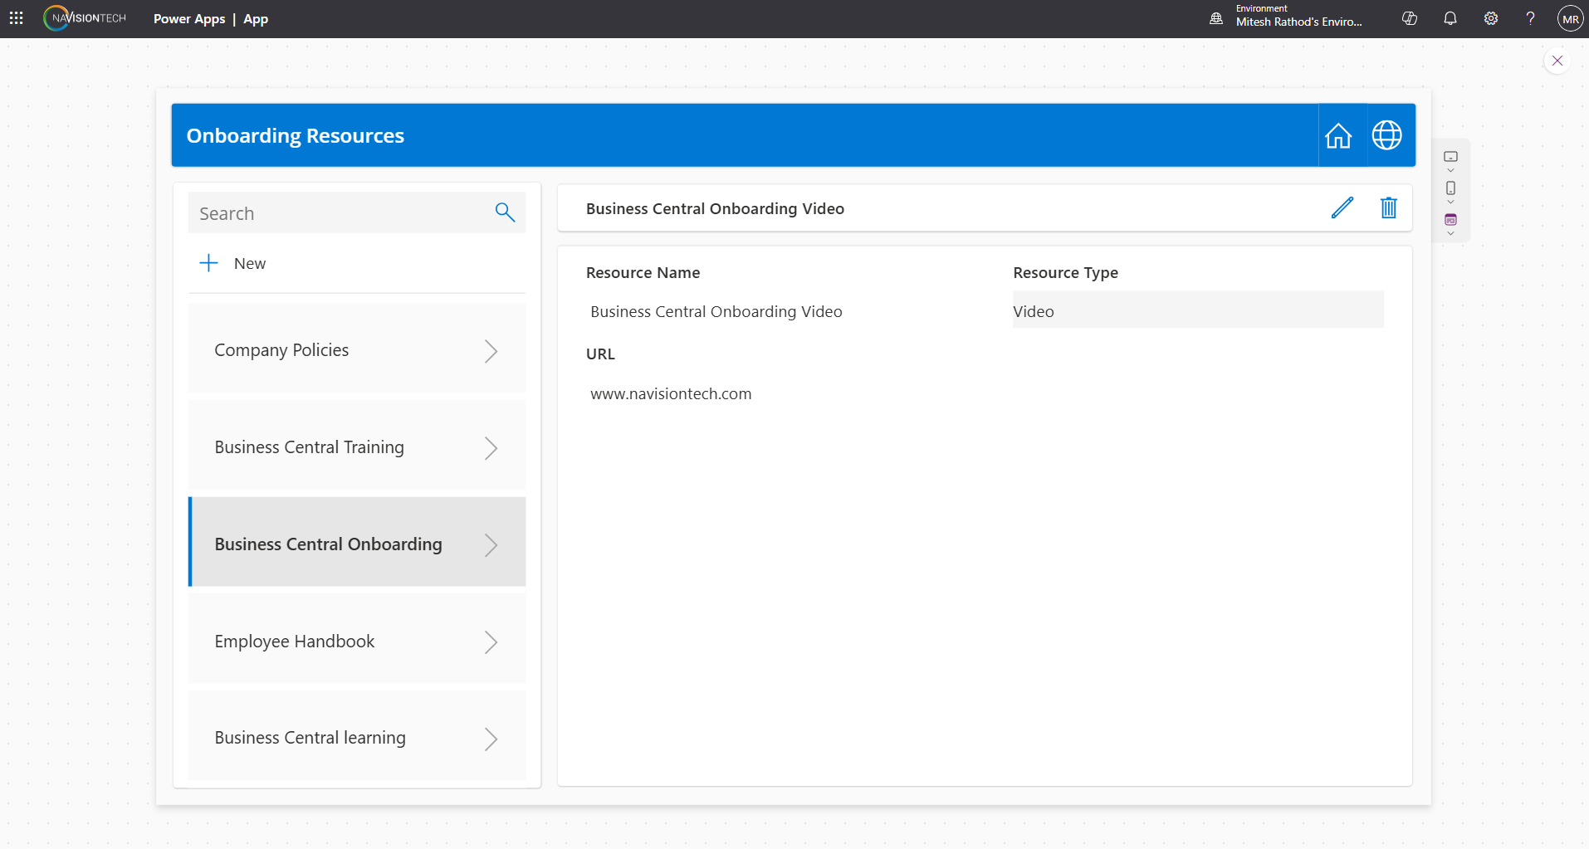Open the app launcher waffle menu
Screen dimensions: 1589x849
16,18
